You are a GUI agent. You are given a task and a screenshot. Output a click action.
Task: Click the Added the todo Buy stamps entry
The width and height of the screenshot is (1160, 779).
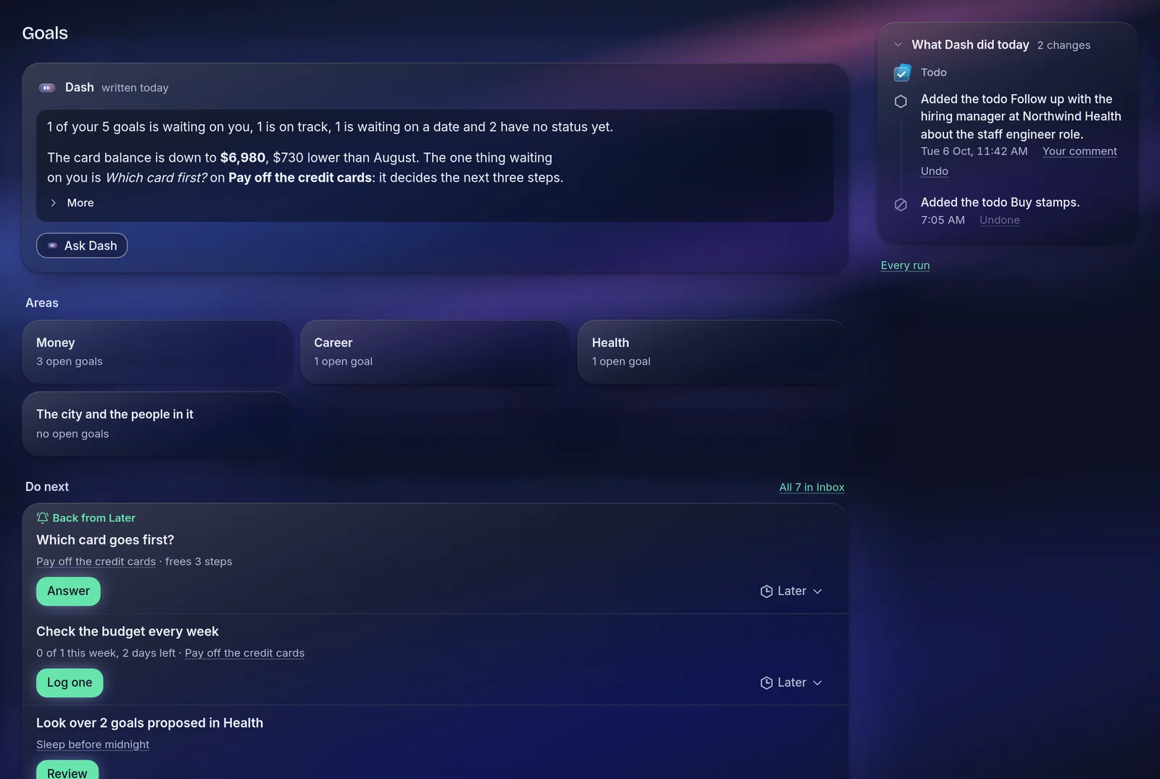(x=1000, y=202)
